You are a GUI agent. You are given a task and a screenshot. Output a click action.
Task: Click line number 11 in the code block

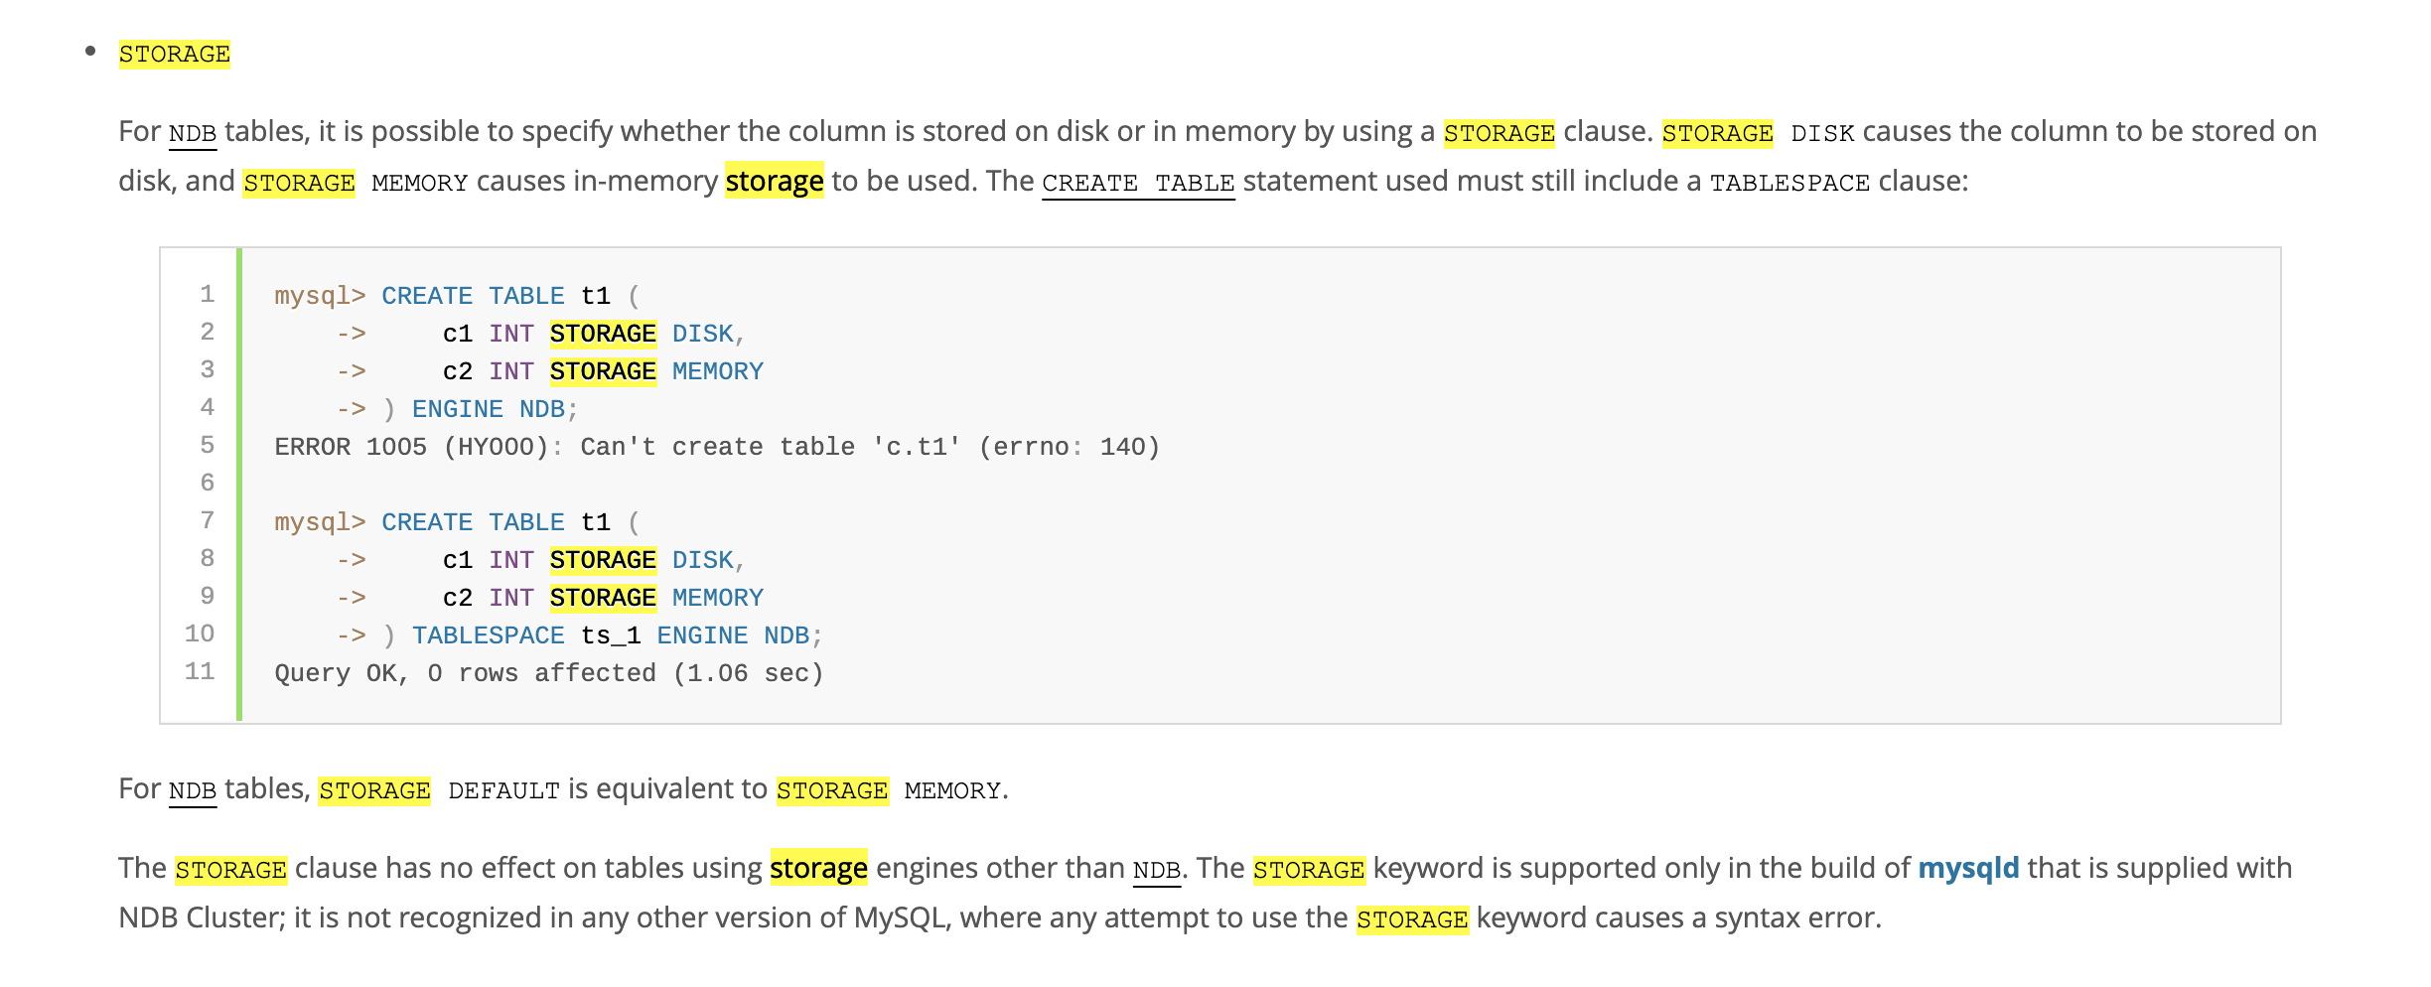[x=200, y=671]
